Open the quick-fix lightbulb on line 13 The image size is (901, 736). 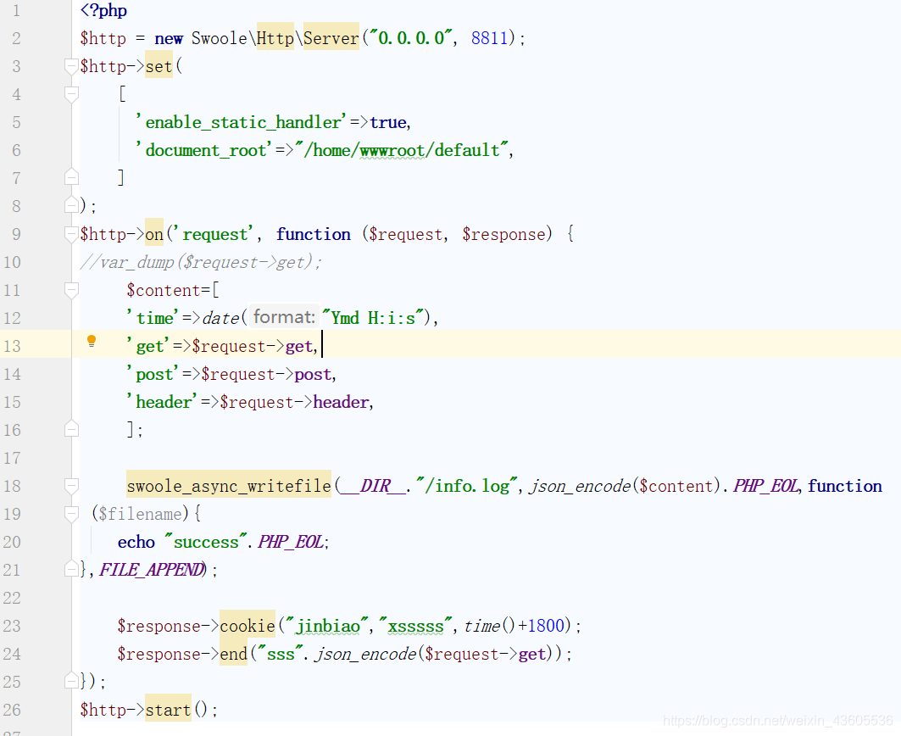point(92,342)
